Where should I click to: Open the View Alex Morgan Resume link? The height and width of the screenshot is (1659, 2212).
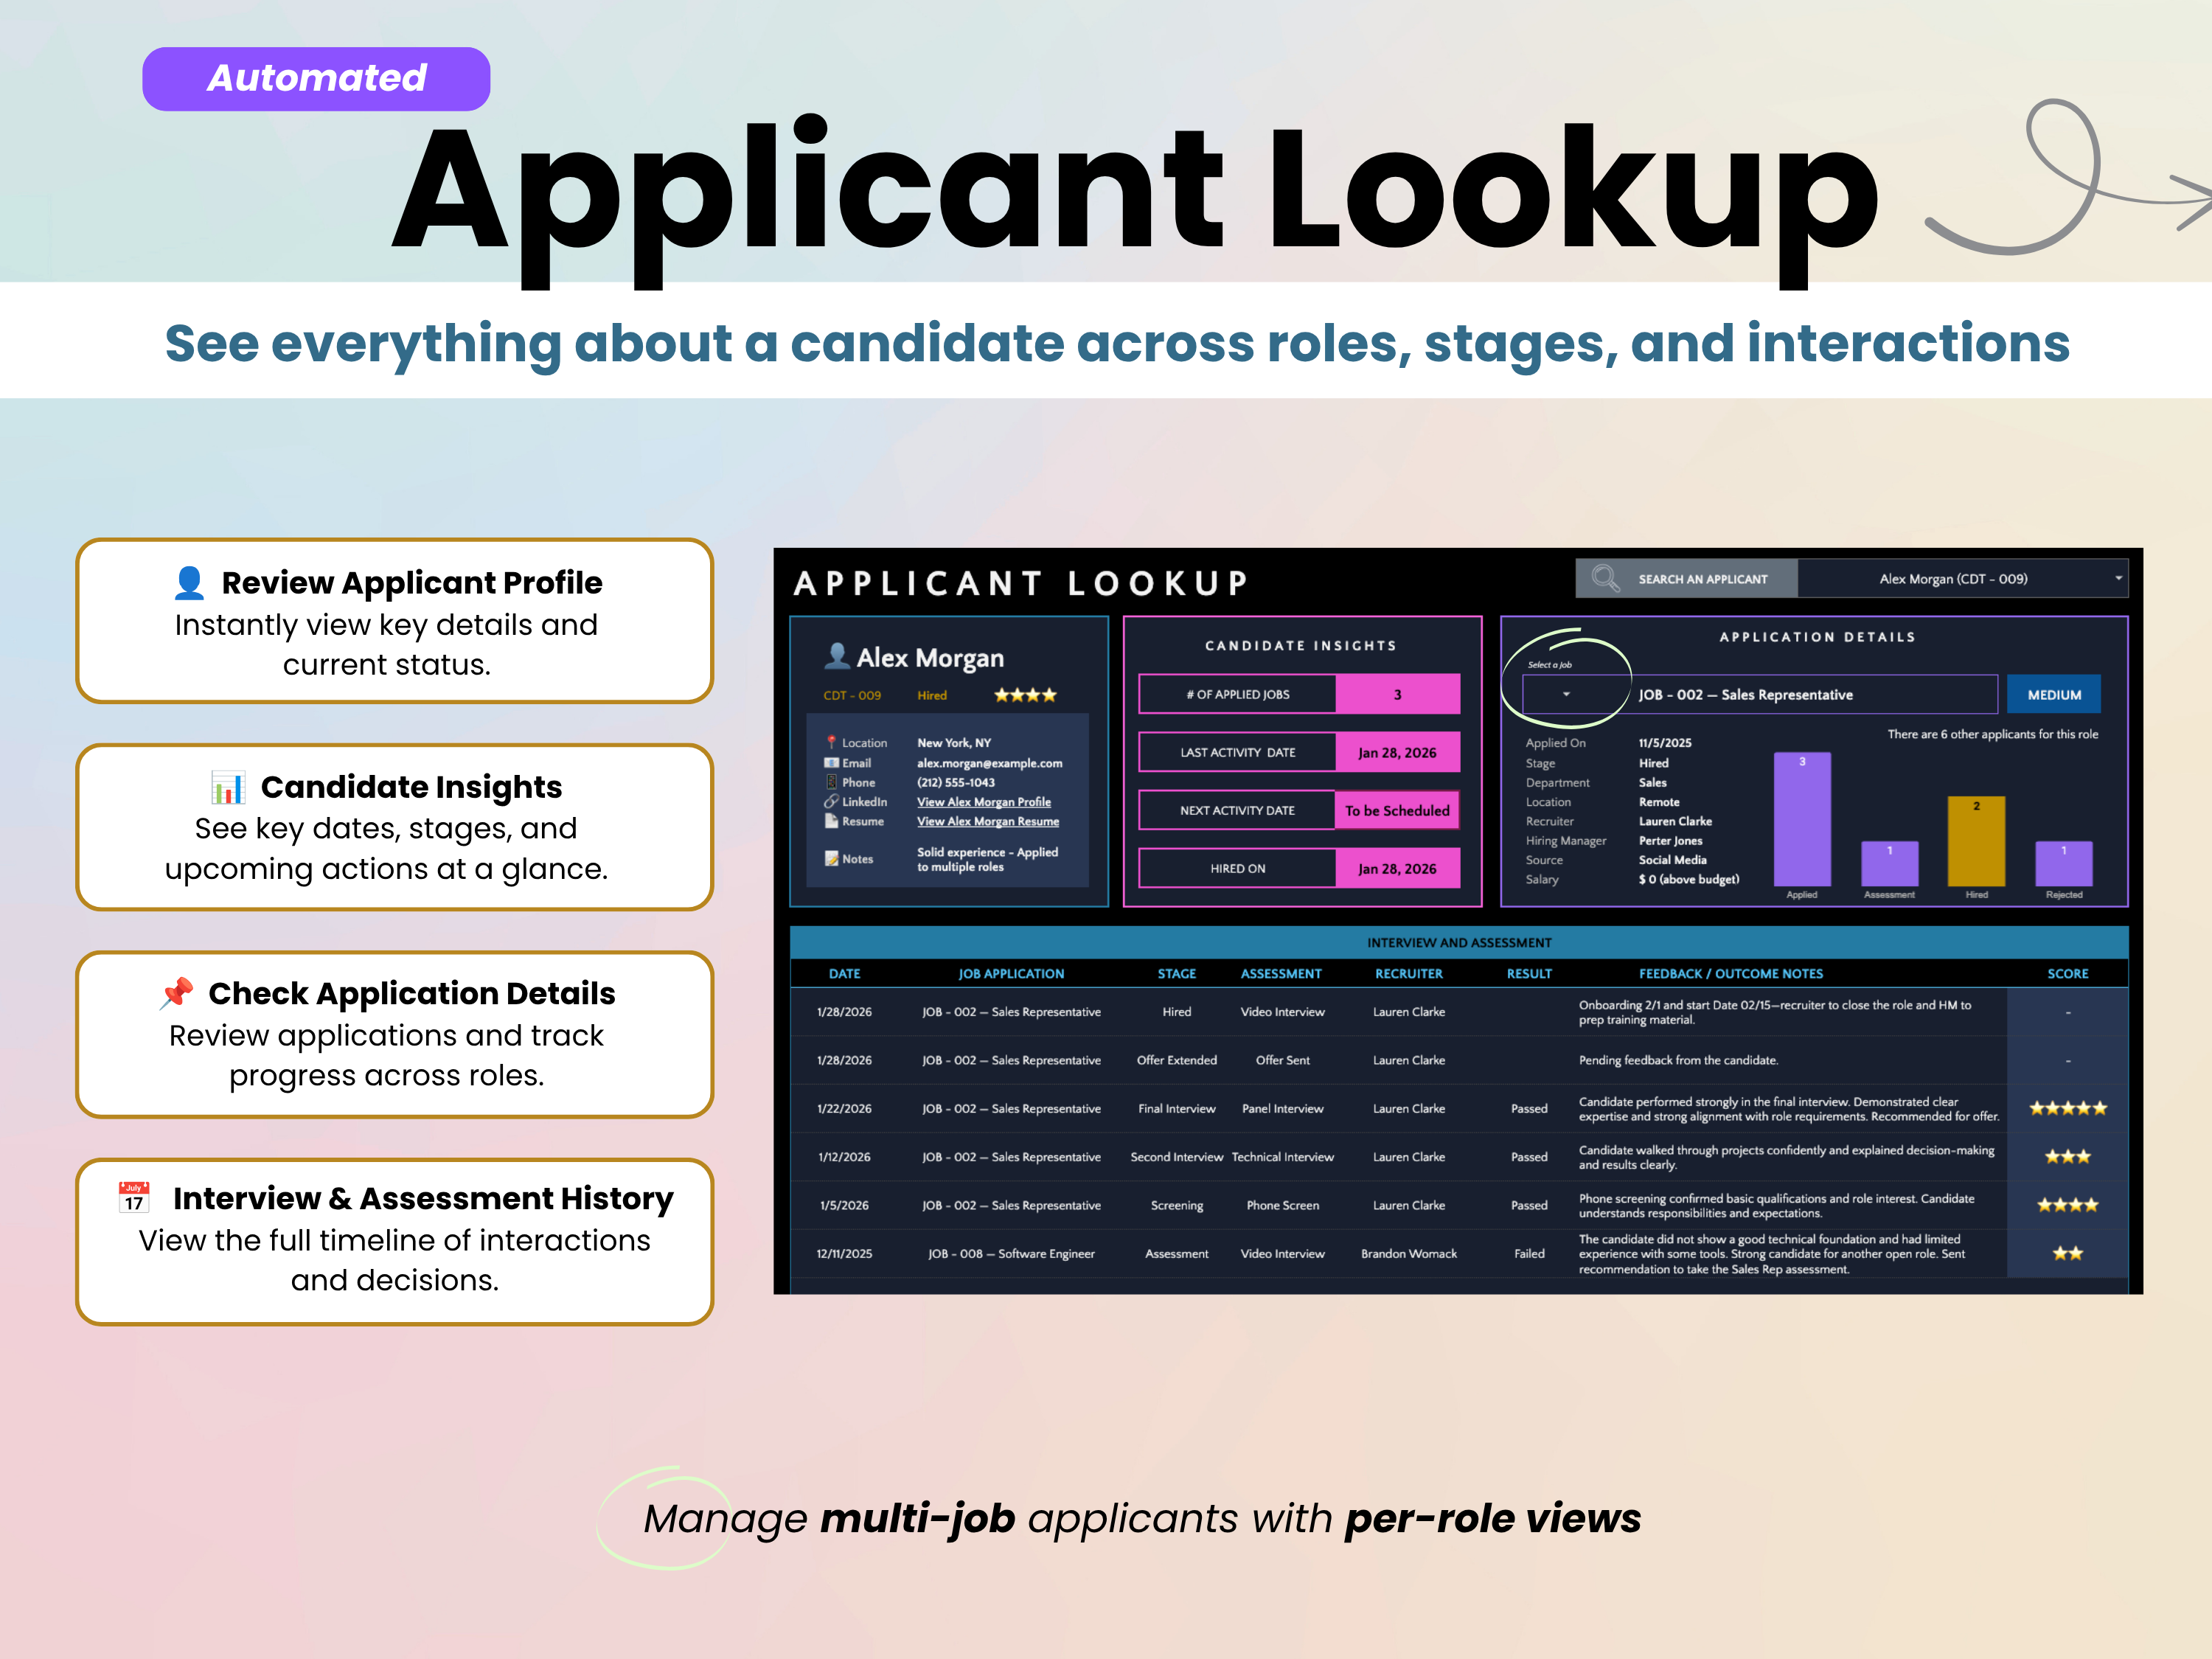click(988, 821)
